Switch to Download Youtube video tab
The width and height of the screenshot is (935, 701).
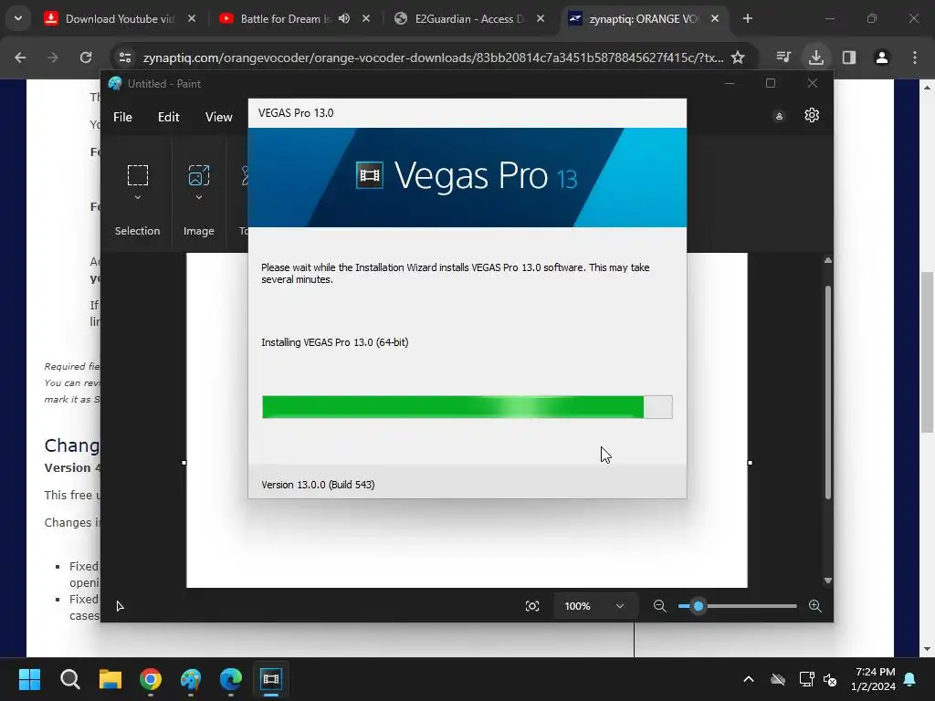point(120,18)
